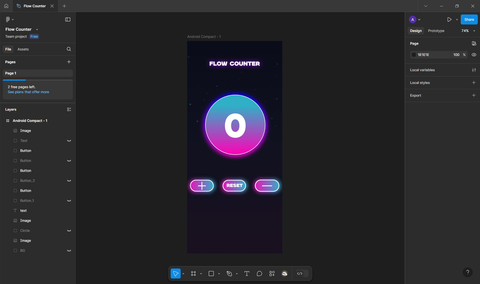Edit the page opacity 100 field
480x284 pixels.
coord(456,55)
